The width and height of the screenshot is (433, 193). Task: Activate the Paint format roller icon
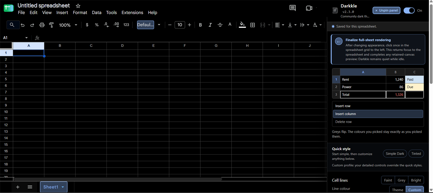51,25
